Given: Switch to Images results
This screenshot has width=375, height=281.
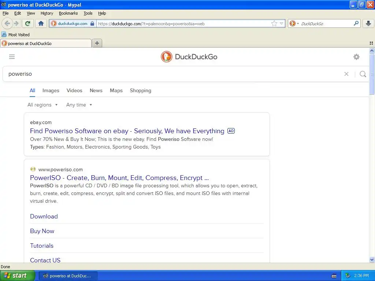Looking at the screenshot, I should pos(51,91).
